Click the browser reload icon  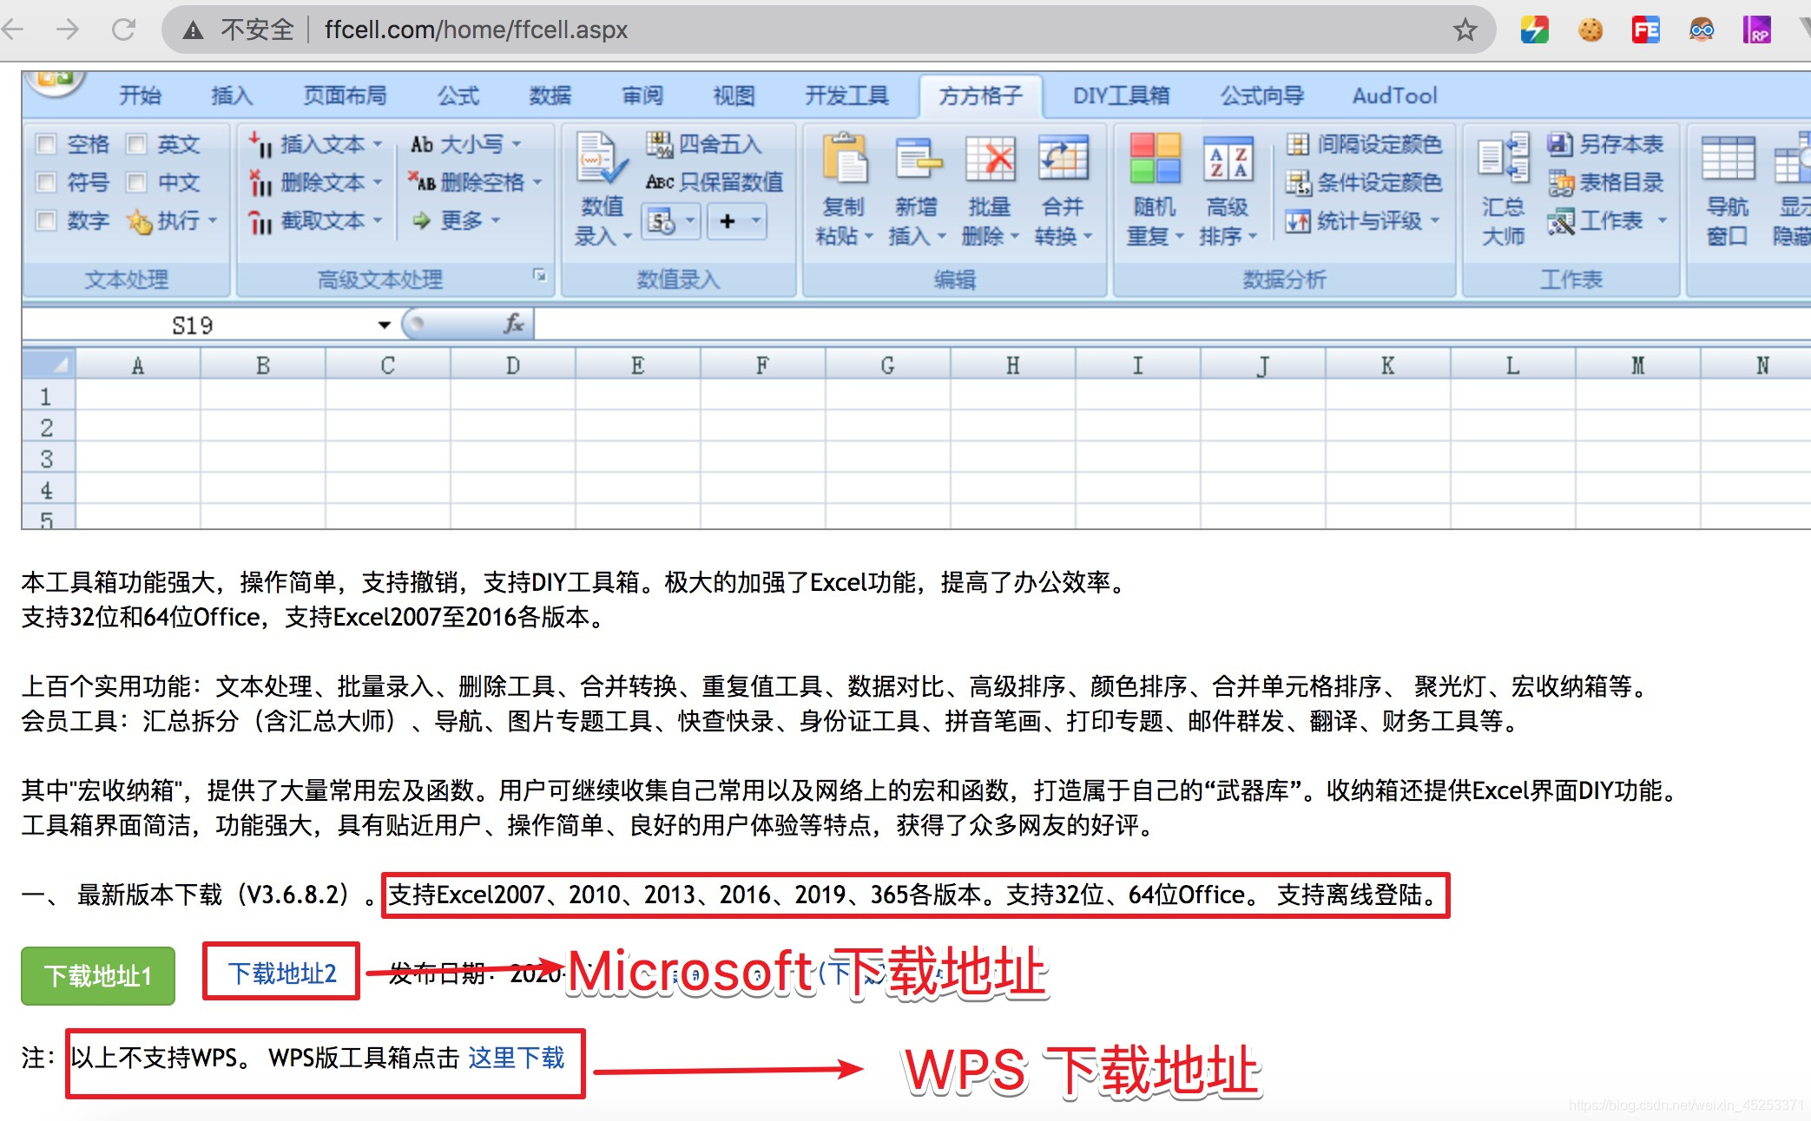coord(124,29)
